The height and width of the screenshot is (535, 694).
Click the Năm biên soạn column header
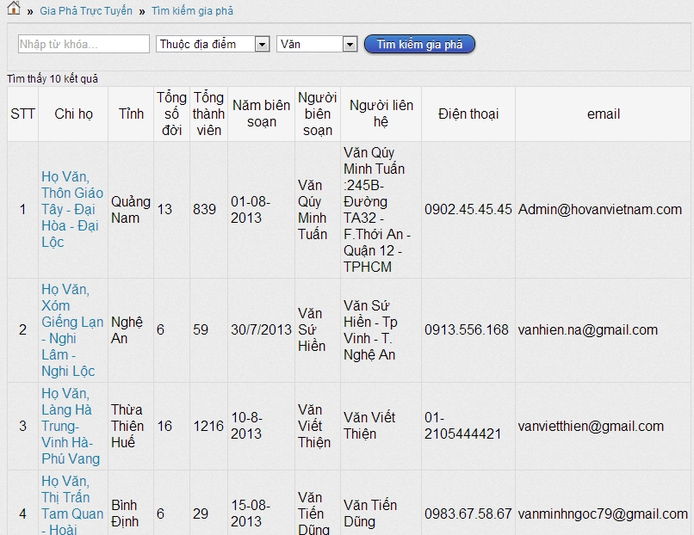click(x=261, y=114)
